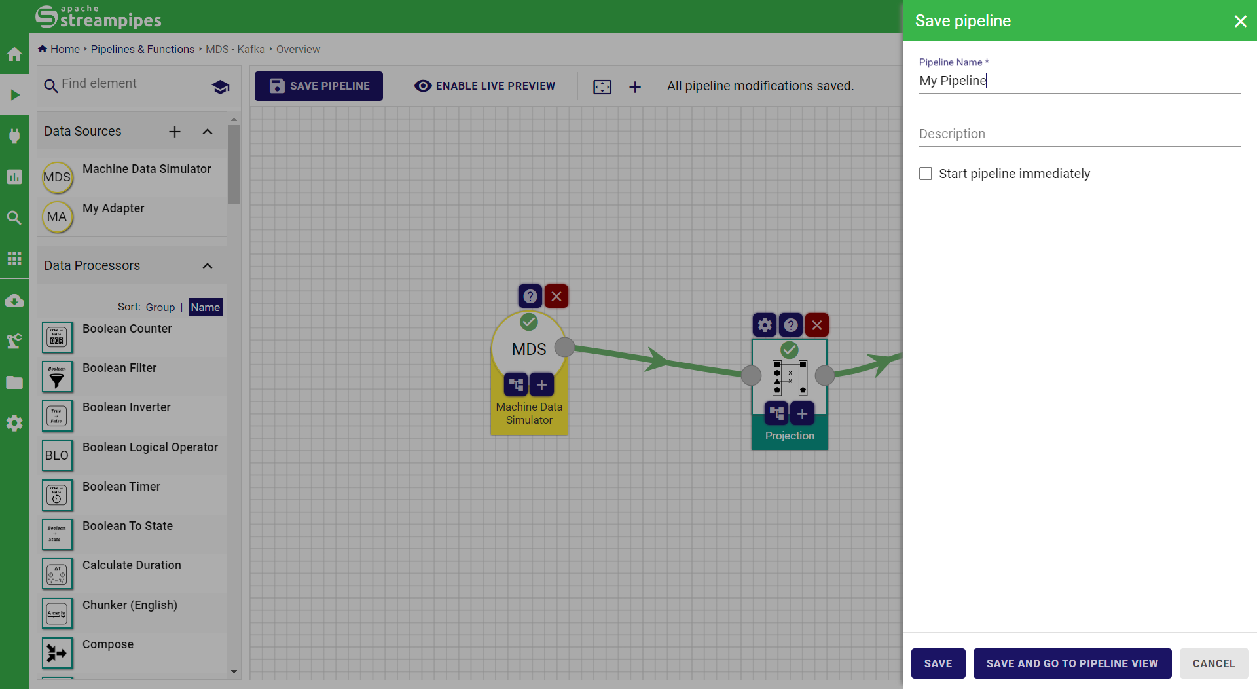Navigate to Home breadcrumb
The image size is (1257, 689).
pos(64,49)
